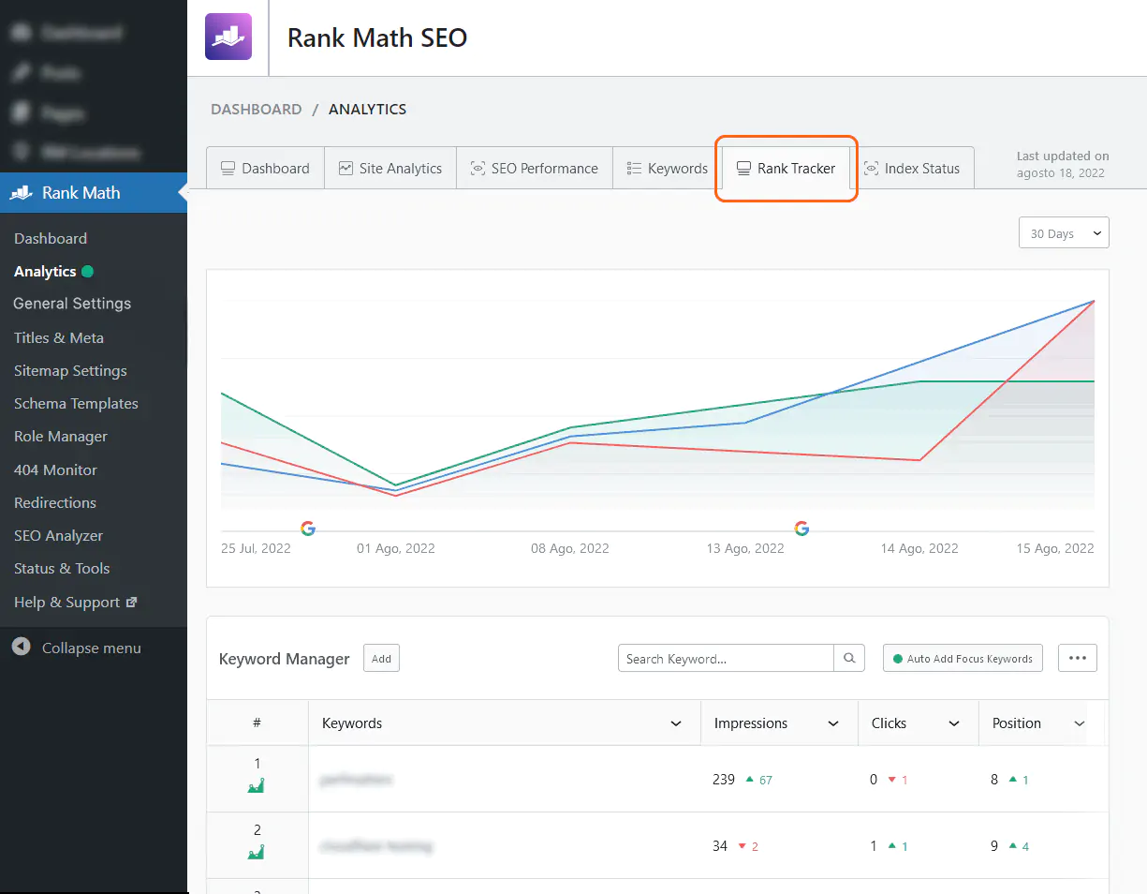Screen dimensions: 1147x894
Task: Expand the Impressions column chevron
Action: click(x=832, y=724)
